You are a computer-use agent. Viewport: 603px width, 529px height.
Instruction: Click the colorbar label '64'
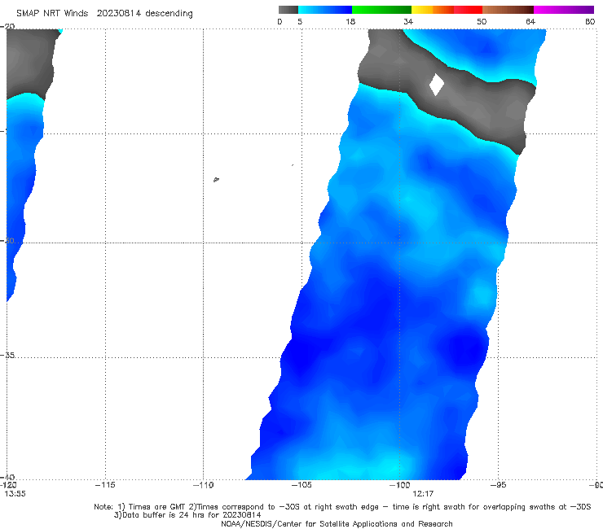[x=530, y=22]
